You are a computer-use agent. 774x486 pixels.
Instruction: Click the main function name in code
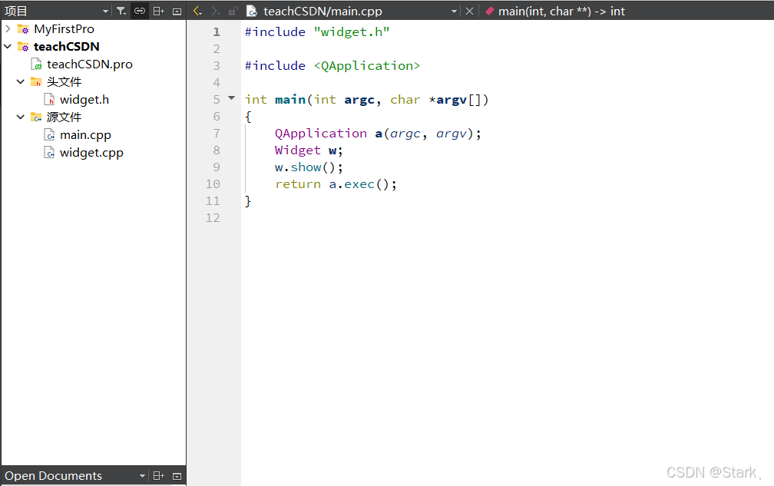[290, 100]
